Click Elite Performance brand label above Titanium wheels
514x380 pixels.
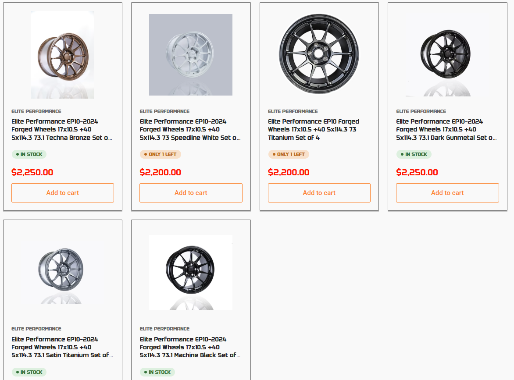(293, 111)
